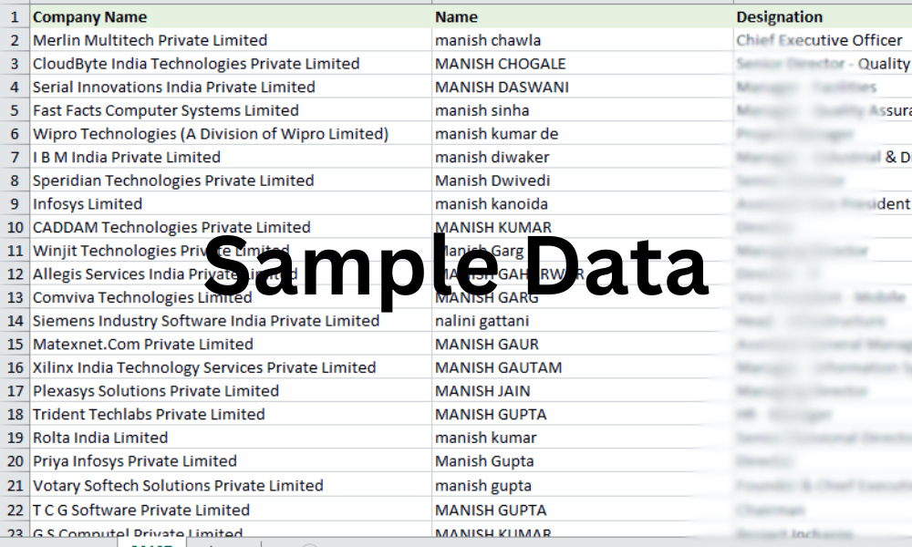
Task: Select the manish kumar de cell
Action: tap(583, 134)
